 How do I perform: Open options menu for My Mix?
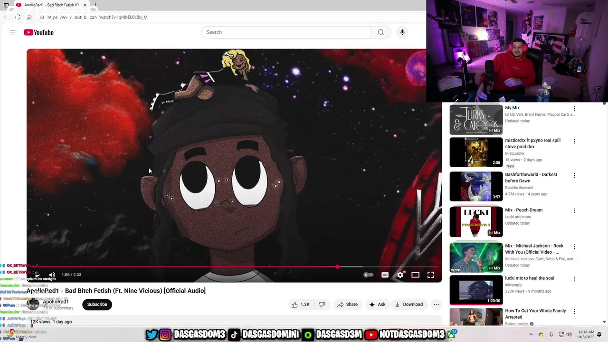click(x=574, y=109)
